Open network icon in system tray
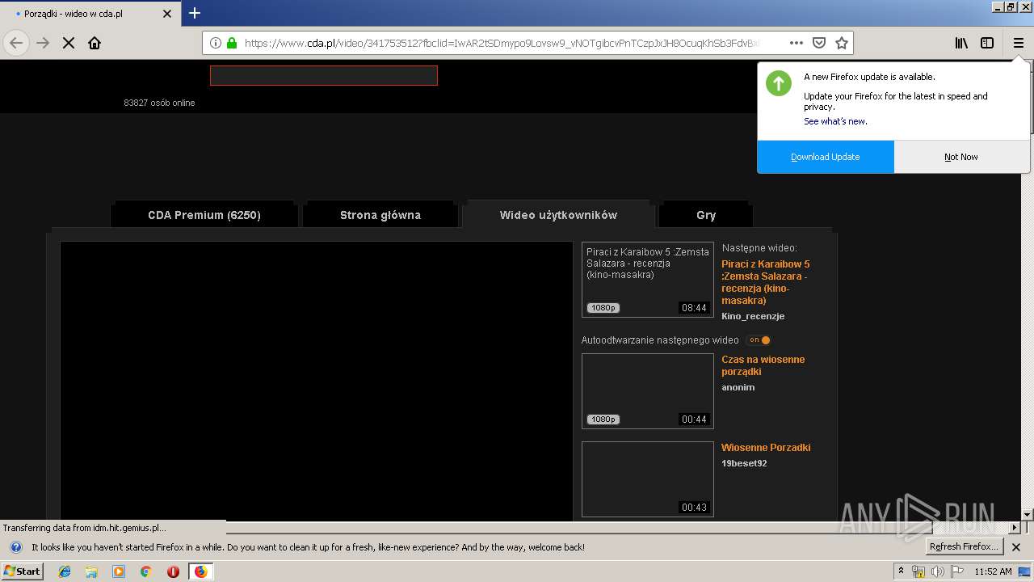The width and height of the screenshot is (1034, 582). coord(918,571)
